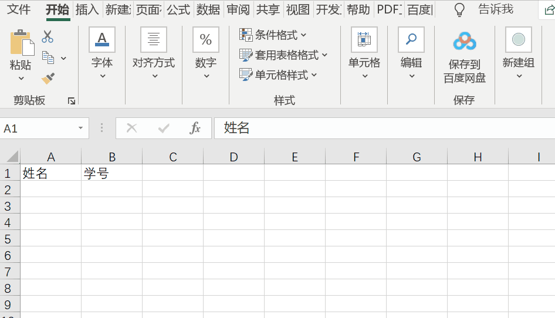Switch to the 开发 developer tab

[x=329, y=9]
